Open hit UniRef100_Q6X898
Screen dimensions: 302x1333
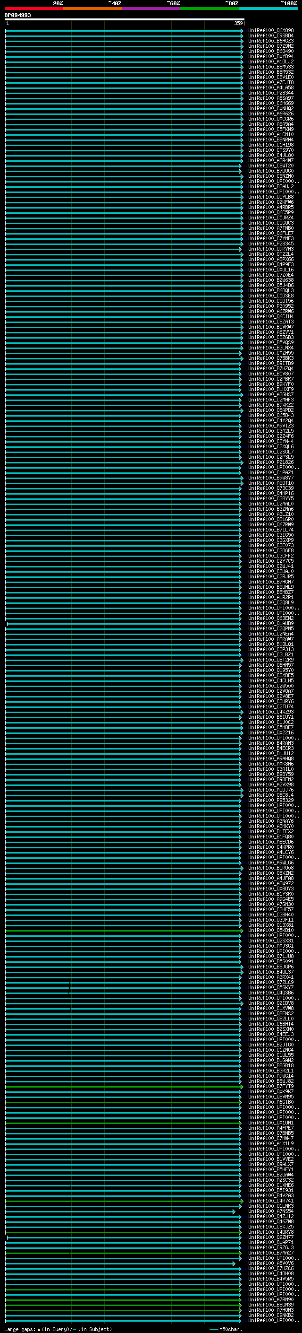[271, 31]
